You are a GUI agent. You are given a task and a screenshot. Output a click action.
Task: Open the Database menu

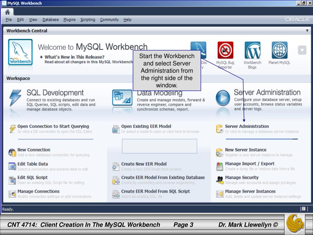coord(50,20)
